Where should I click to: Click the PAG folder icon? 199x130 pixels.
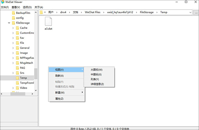coord(17,68)
